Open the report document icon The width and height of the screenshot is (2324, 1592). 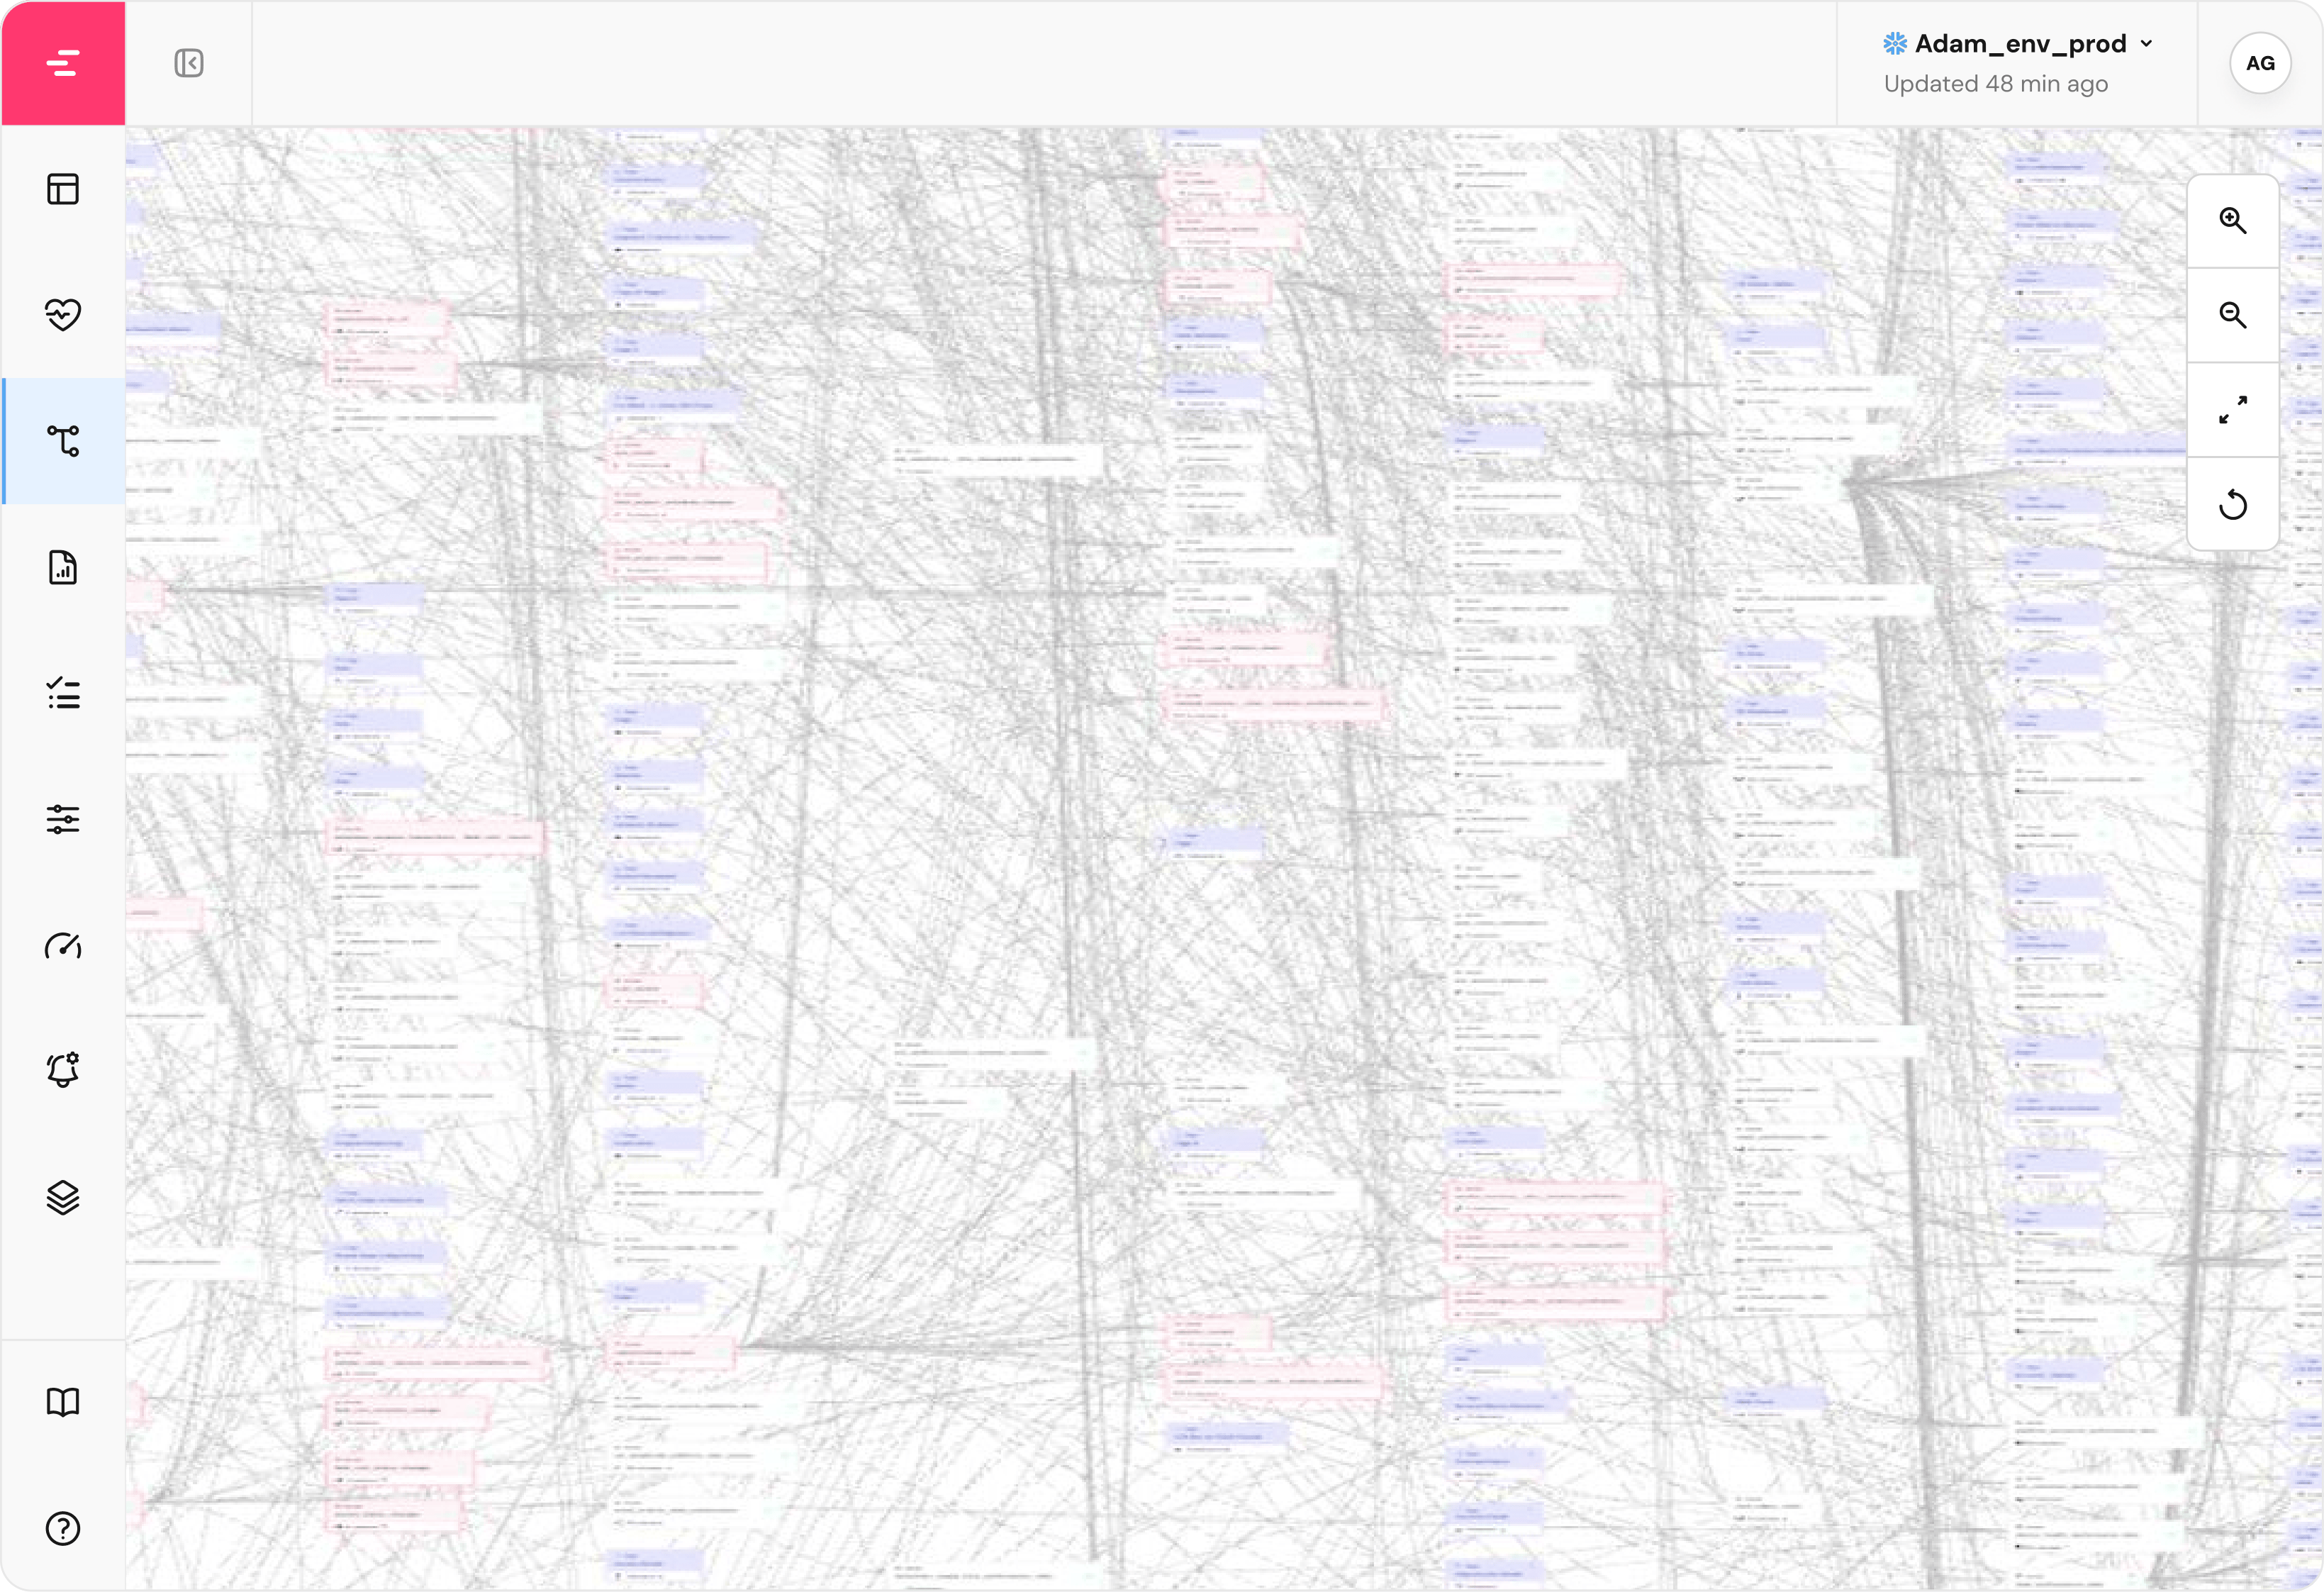tap(63, 567)
